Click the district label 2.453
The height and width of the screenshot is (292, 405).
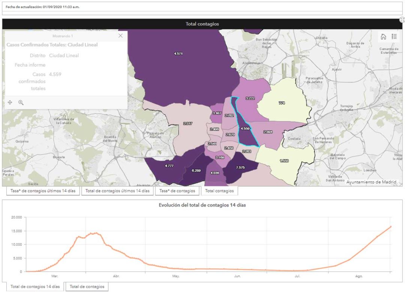pyautogui.click(x=229, y=148)
